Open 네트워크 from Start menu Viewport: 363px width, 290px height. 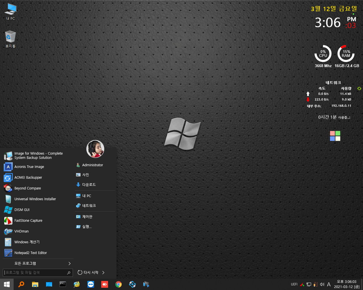[95, 206]
